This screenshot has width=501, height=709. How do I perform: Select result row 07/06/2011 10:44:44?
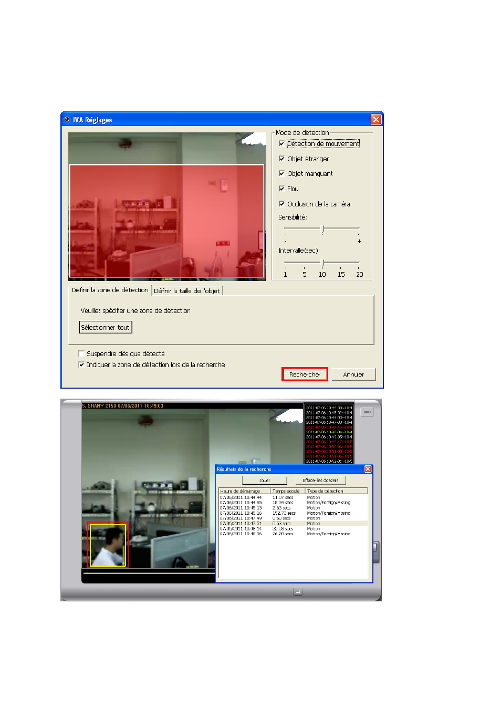coord(293,497)
